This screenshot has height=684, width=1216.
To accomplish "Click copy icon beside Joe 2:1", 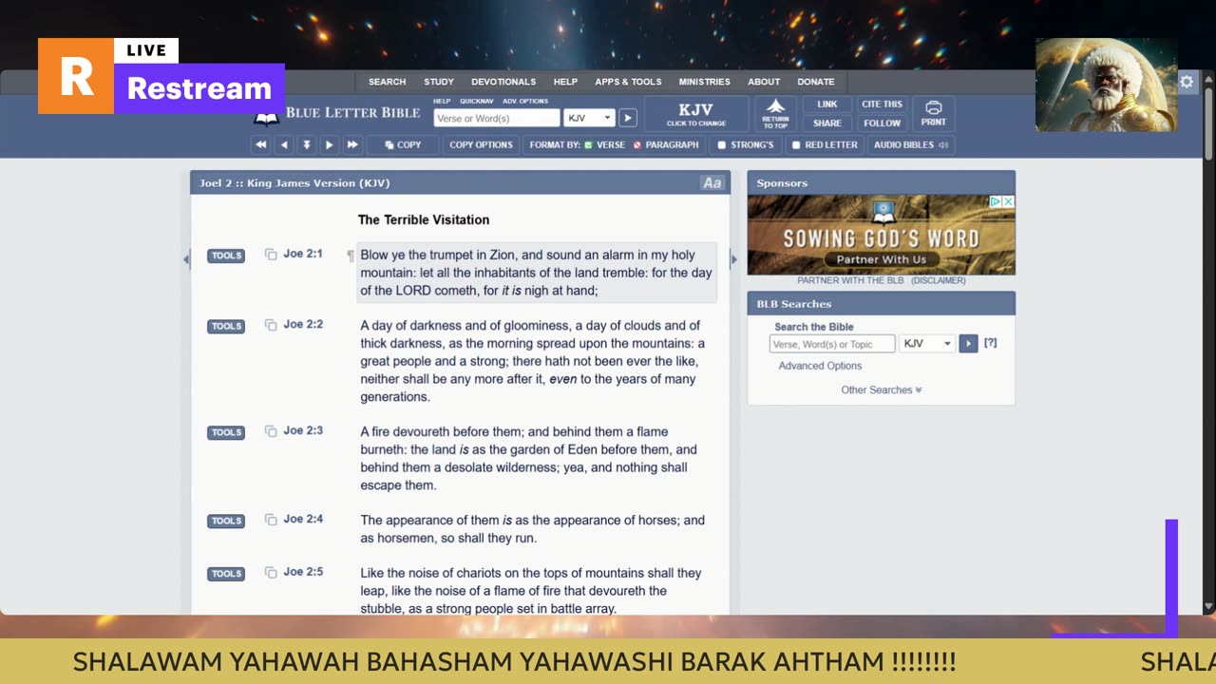I will [x=271, y=255].
